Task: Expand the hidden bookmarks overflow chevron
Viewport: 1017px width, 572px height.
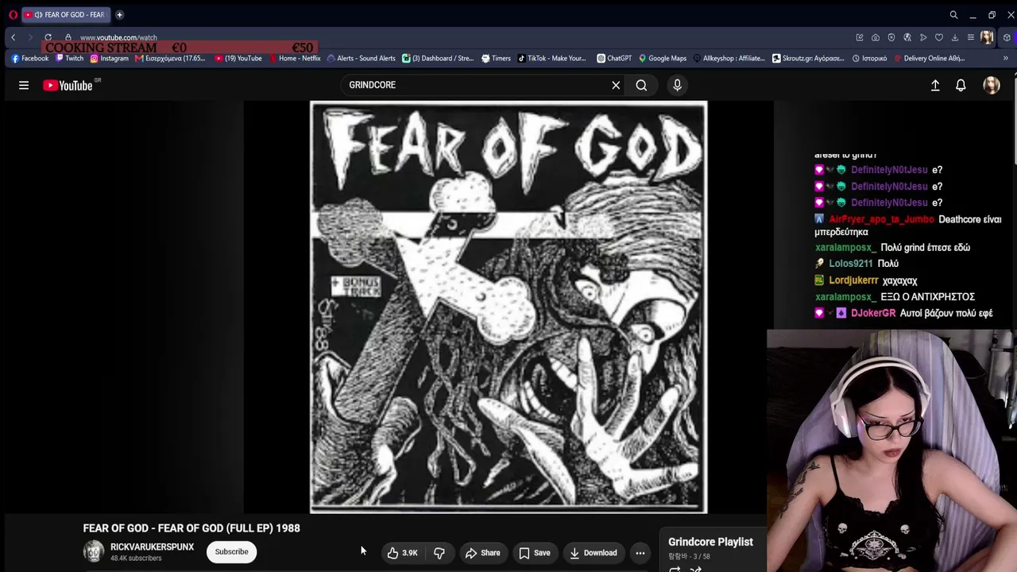Action: [x=1005, y=58]
